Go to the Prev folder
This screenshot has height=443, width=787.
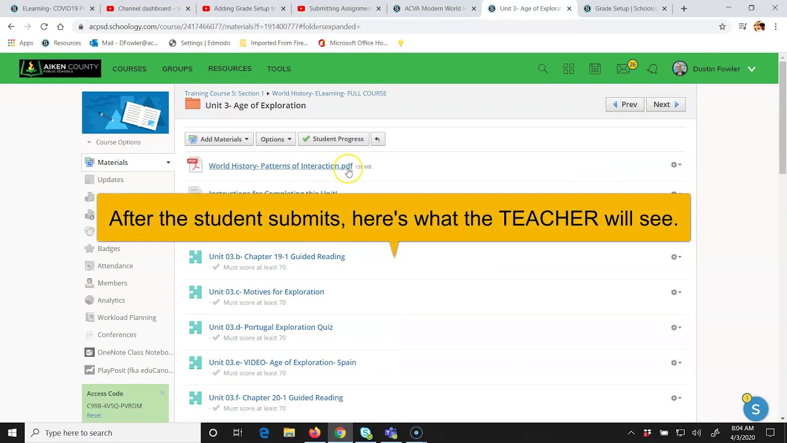click(625, 105)
